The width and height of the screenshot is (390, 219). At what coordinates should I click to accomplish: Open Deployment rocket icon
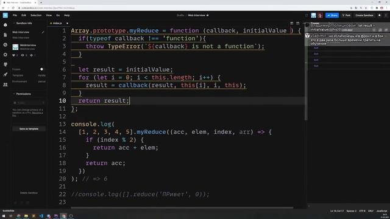[5, 74]
